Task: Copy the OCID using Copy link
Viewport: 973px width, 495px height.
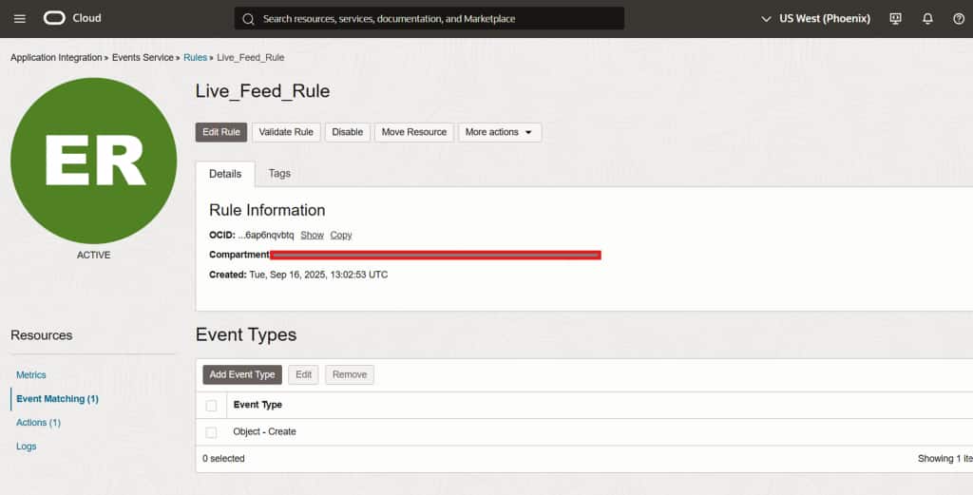Action: 341,235
